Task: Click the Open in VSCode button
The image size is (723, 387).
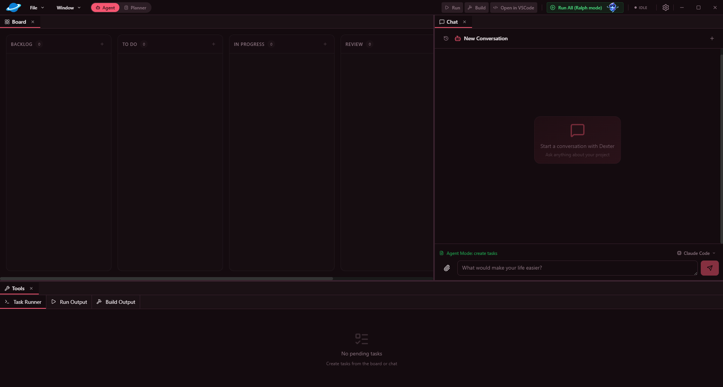Action: coord(513,8)
